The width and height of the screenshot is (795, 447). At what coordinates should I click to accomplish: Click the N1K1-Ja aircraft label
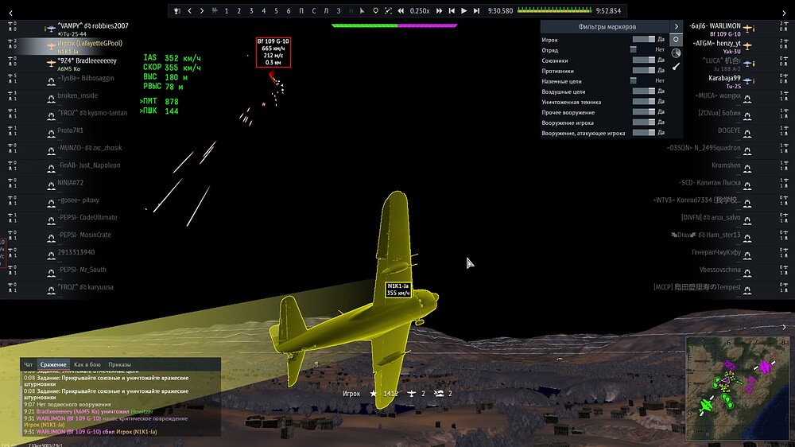(398, 290)
